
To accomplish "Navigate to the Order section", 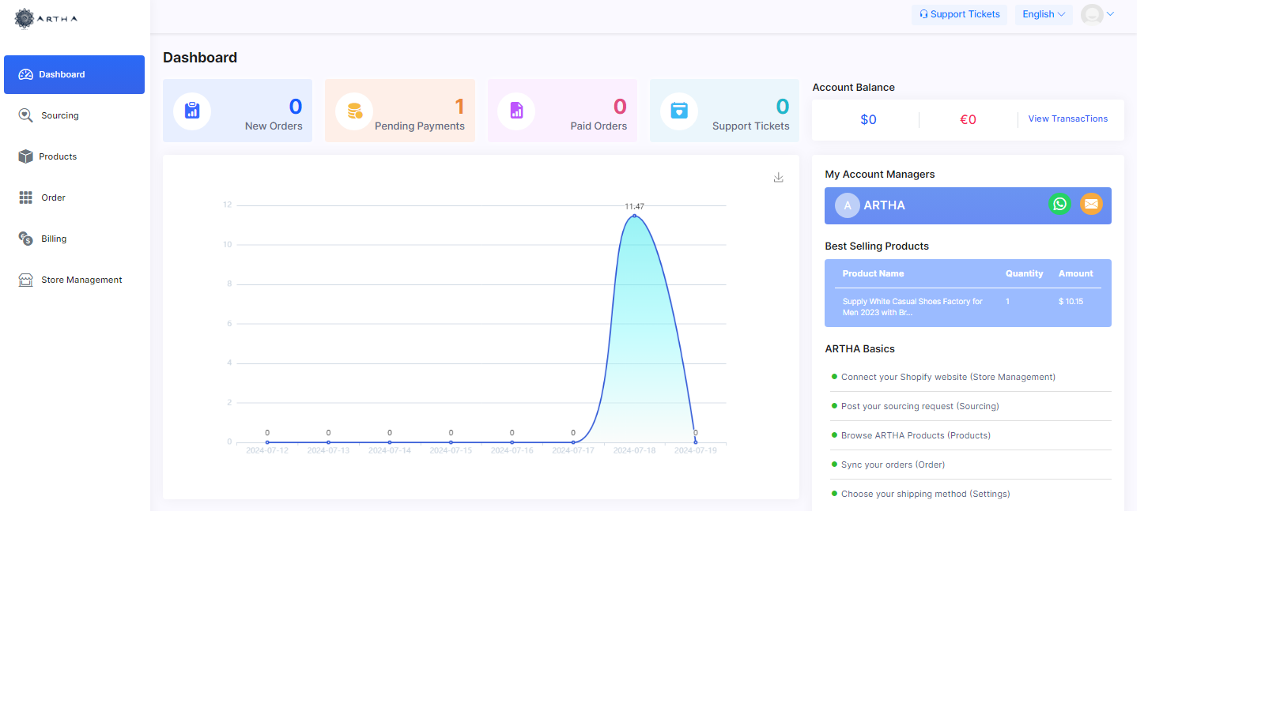I will click(x=53, y=197).
